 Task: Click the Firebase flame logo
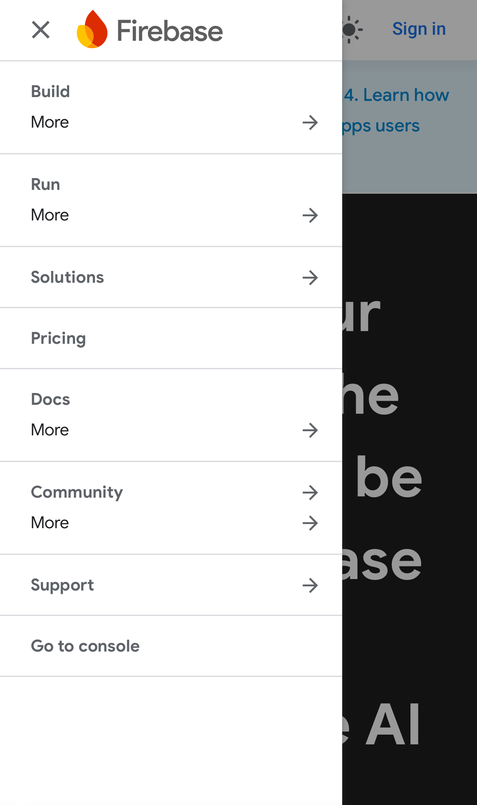coord(92,30)
